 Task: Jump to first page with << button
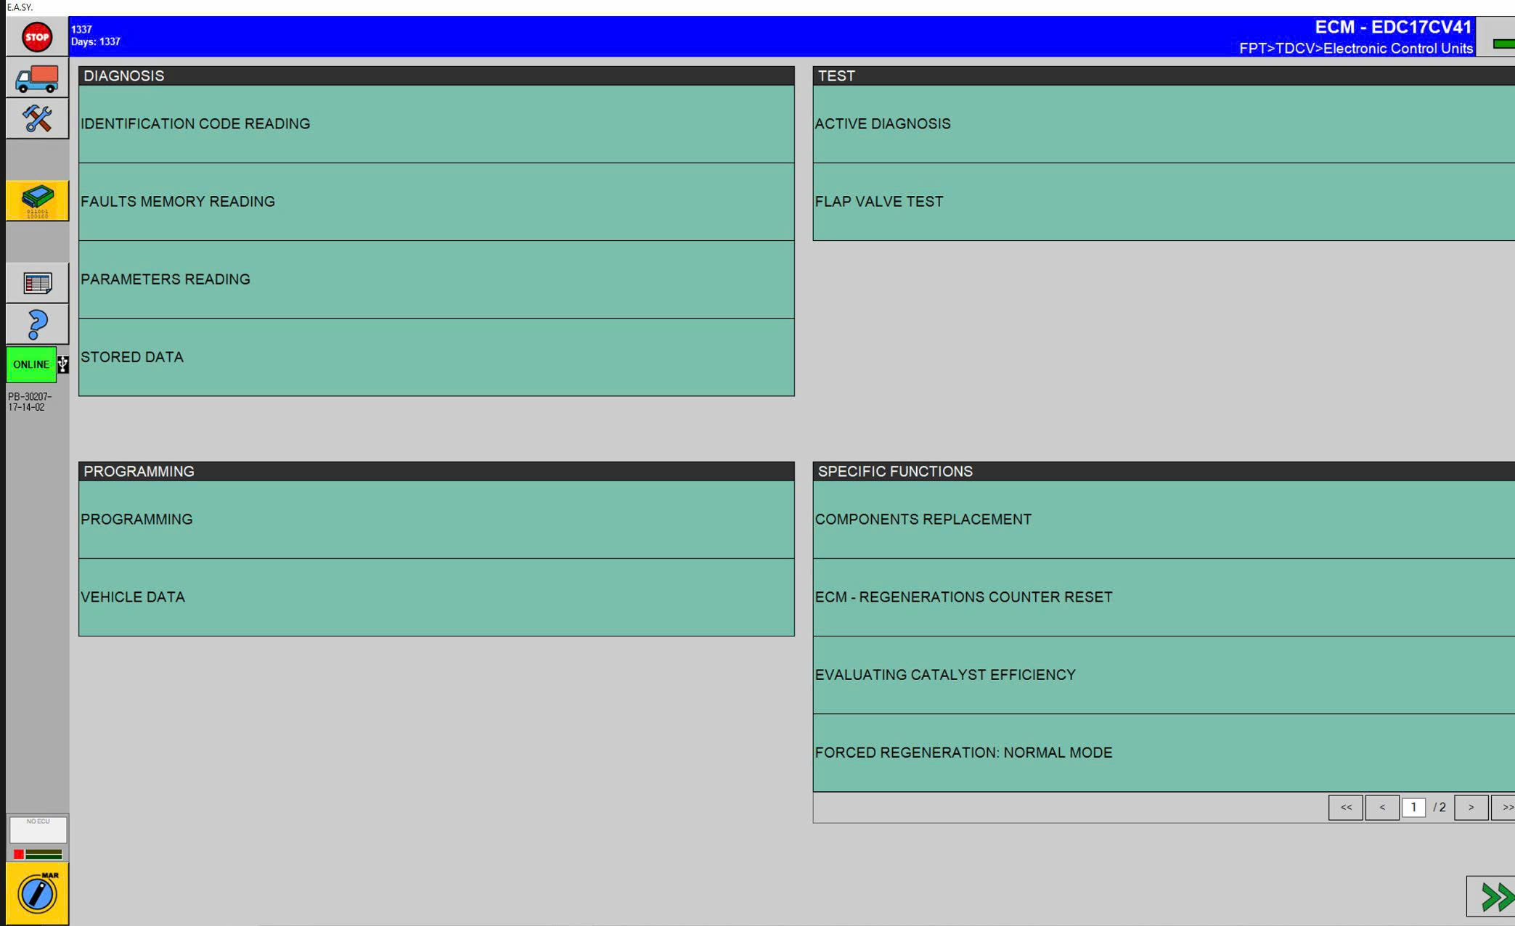click(1345, 807)
